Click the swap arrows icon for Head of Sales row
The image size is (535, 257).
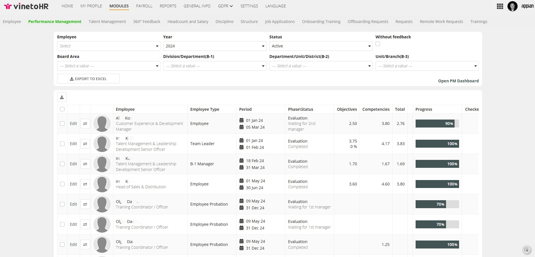coord(85,184)
